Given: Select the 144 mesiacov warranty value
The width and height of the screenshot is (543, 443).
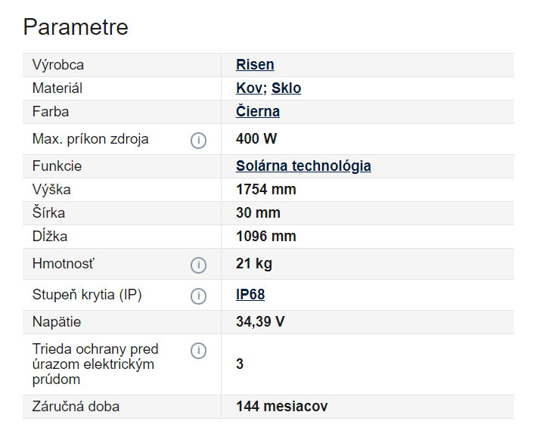Looking at the screenshot, I should tap(281, 407).
